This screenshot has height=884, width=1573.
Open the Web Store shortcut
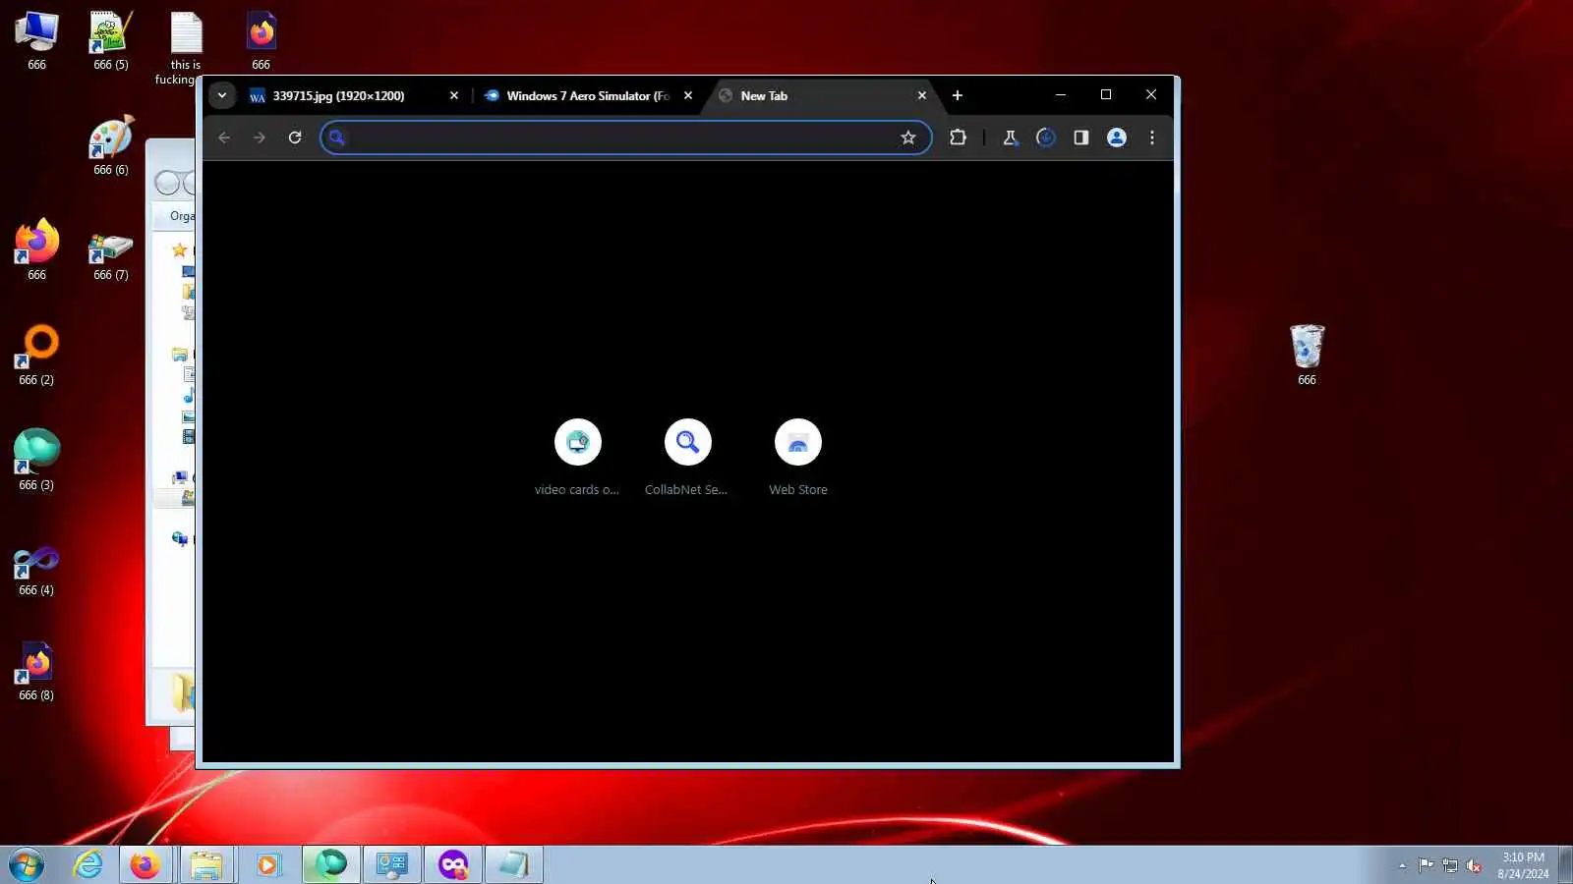(x=797, y=457)
